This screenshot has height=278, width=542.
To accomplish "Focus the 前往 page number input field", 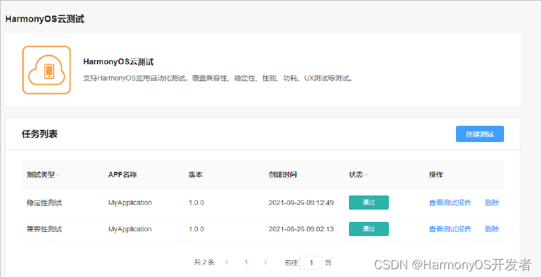I will pos(311,263).
